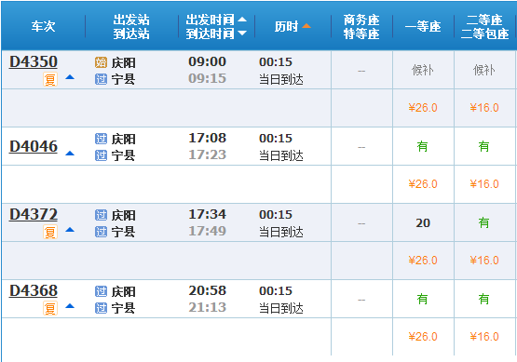Sort by the 出发时间 departure time header
Viewport: 517px width, 362px height.
point(216,20)
